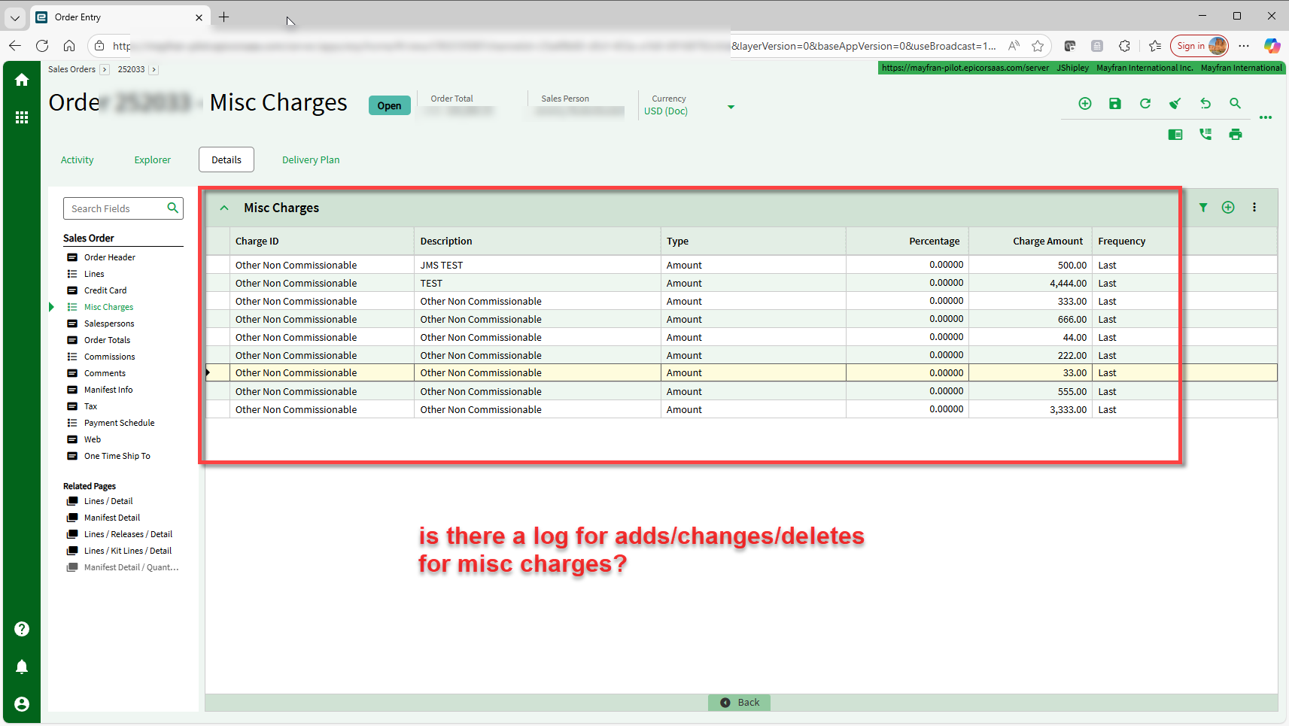The height and width of the screenshot is (726, 1289).
Task: Click the 252033 breadcrumb link
Action: tap(132, 69)
